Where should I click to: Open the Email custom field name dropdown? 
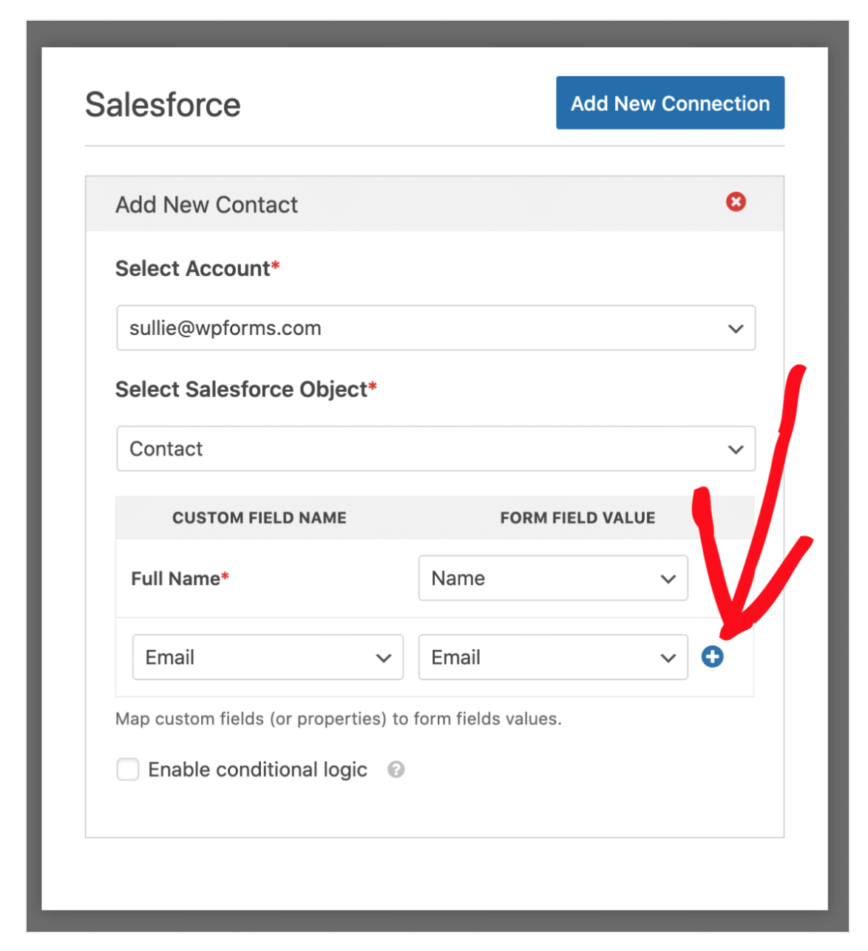click(268, 657)
